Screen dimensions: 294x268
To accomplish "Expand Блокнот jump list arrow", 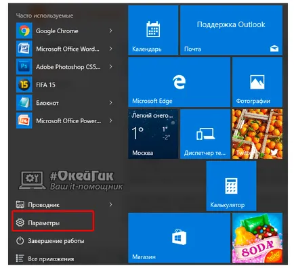I will [x=110, y=103].
